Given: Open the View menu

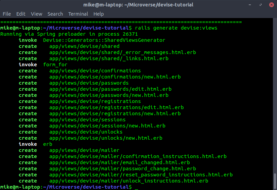Looking at the screenshot, I should [36, 14].
